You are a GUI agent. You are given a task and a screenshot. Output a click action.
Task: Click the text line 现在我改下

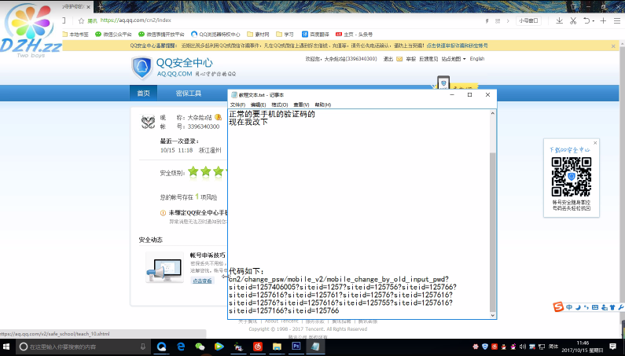(248, 122)
